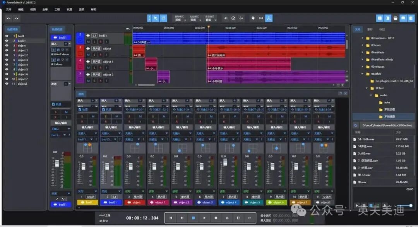Open the 工程 menu
Image resolution: width=418 pixels, height=227 pixels.
57,9
